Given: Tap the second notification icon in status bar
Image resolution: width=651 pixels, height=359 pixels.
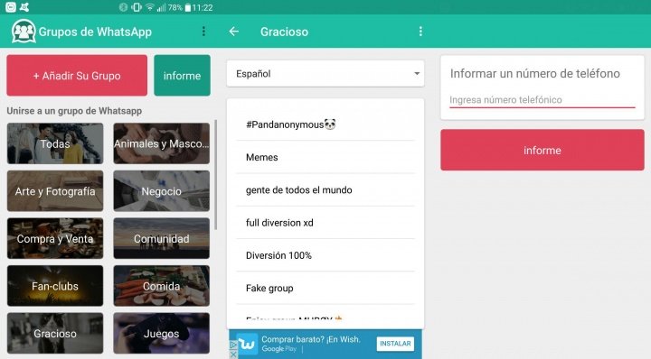Looking at the screenshot, I should click(24, 7).
